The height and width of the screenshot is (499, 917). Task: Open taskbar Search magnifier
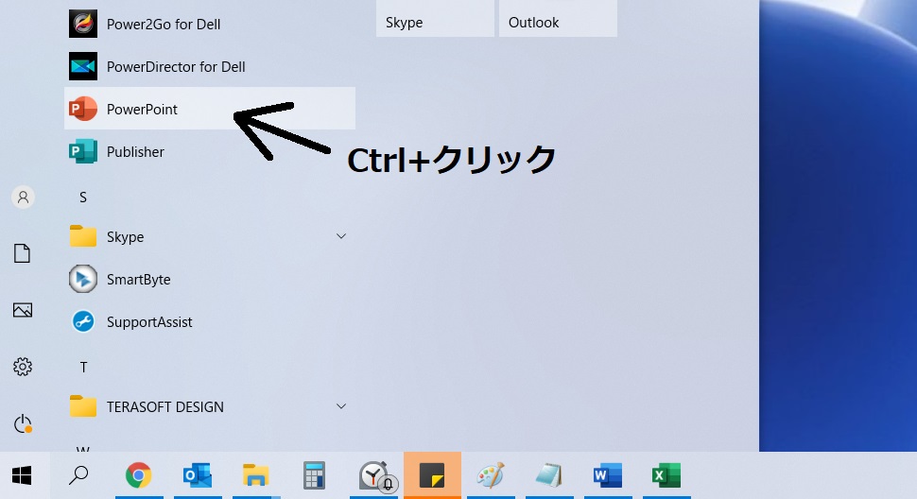[78, 475]
